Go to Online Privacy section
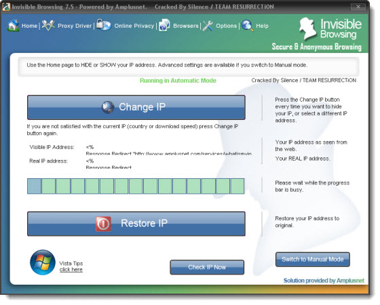Screen dimensions: 380x305 [134, 26]
